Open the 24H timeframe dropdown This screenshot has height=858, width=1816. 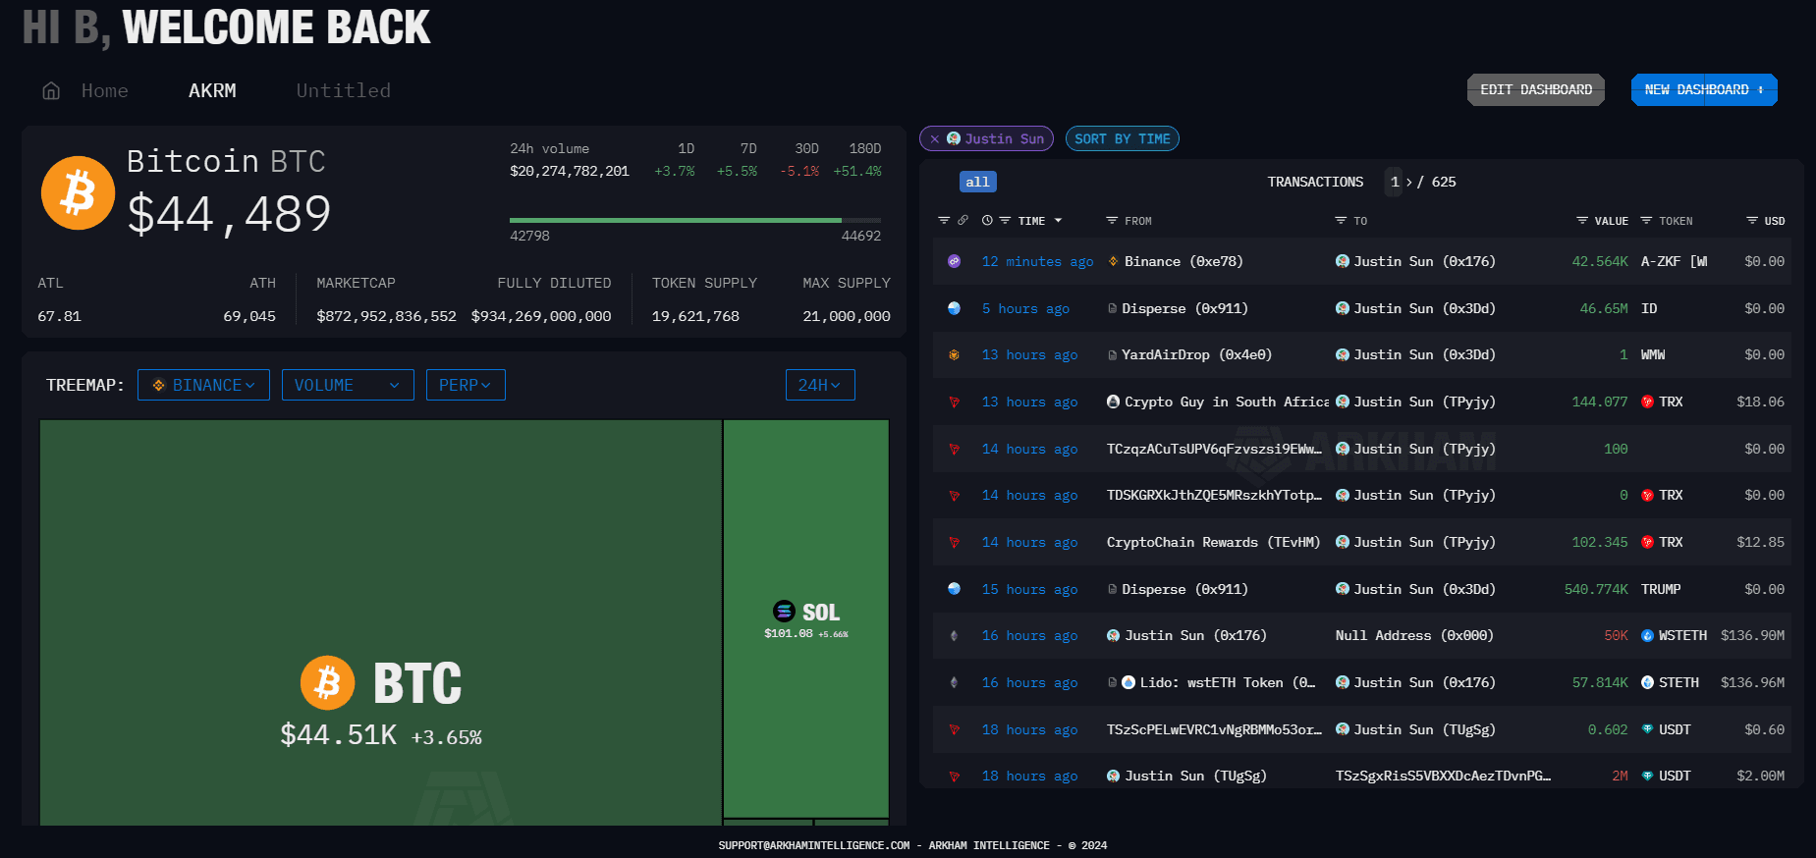point(820,385)
